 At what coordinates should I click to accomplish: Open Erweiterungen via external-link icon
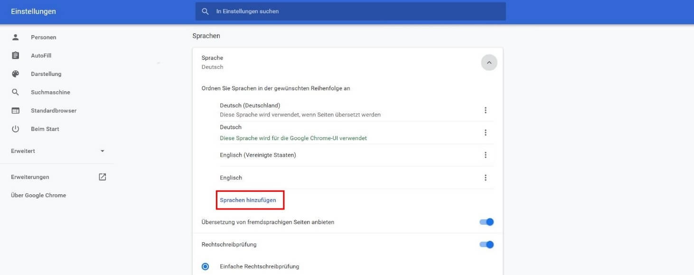pyautogui.click(x=103, y=177)
